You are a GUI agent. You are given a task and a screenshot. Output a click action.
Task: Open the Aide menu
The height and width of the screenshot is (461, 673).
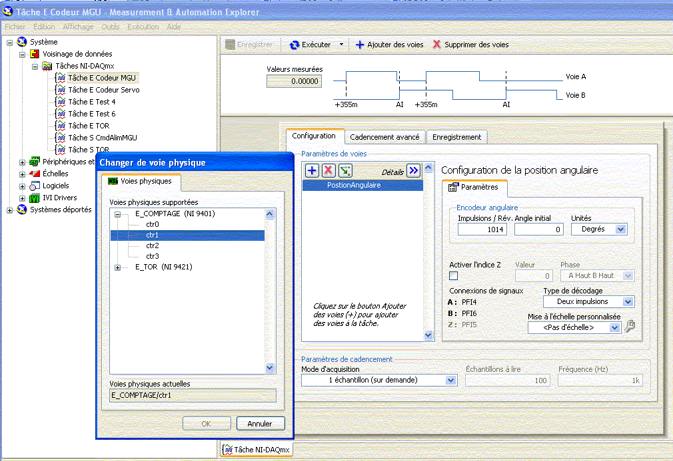174,27
